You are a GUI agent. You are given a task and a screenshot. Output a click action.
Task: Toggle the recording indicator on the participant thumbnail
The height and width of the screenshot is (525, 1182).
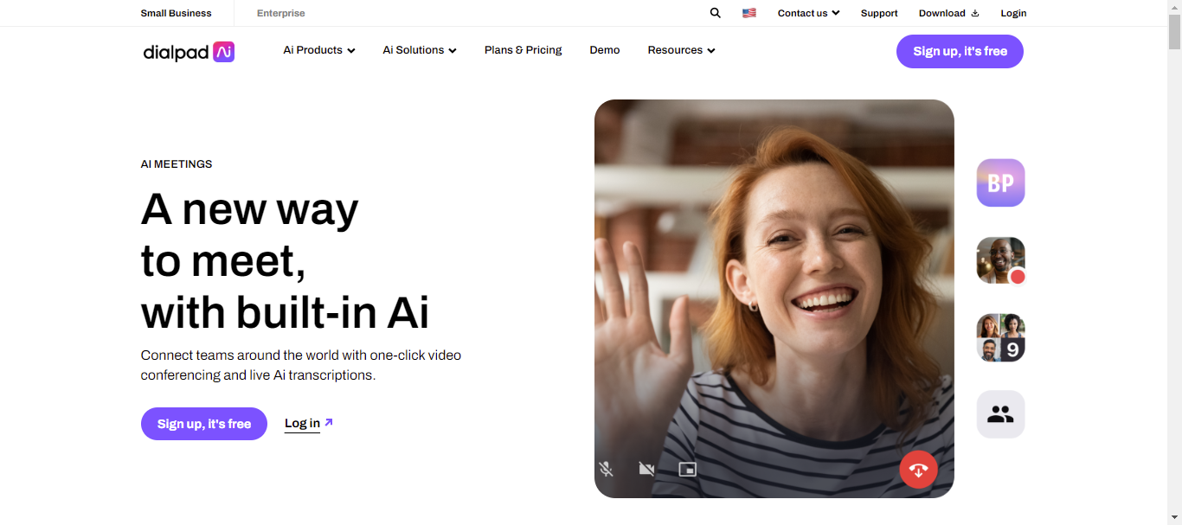click(1017, 277)
